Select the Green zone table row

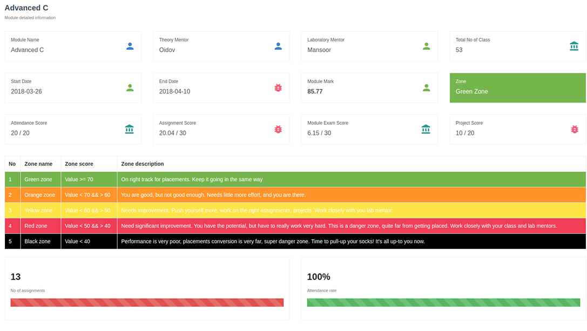[295, 179]
